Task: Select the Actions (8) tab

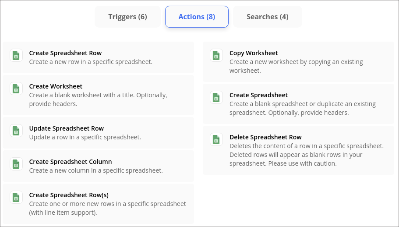Action: (197, 17)
